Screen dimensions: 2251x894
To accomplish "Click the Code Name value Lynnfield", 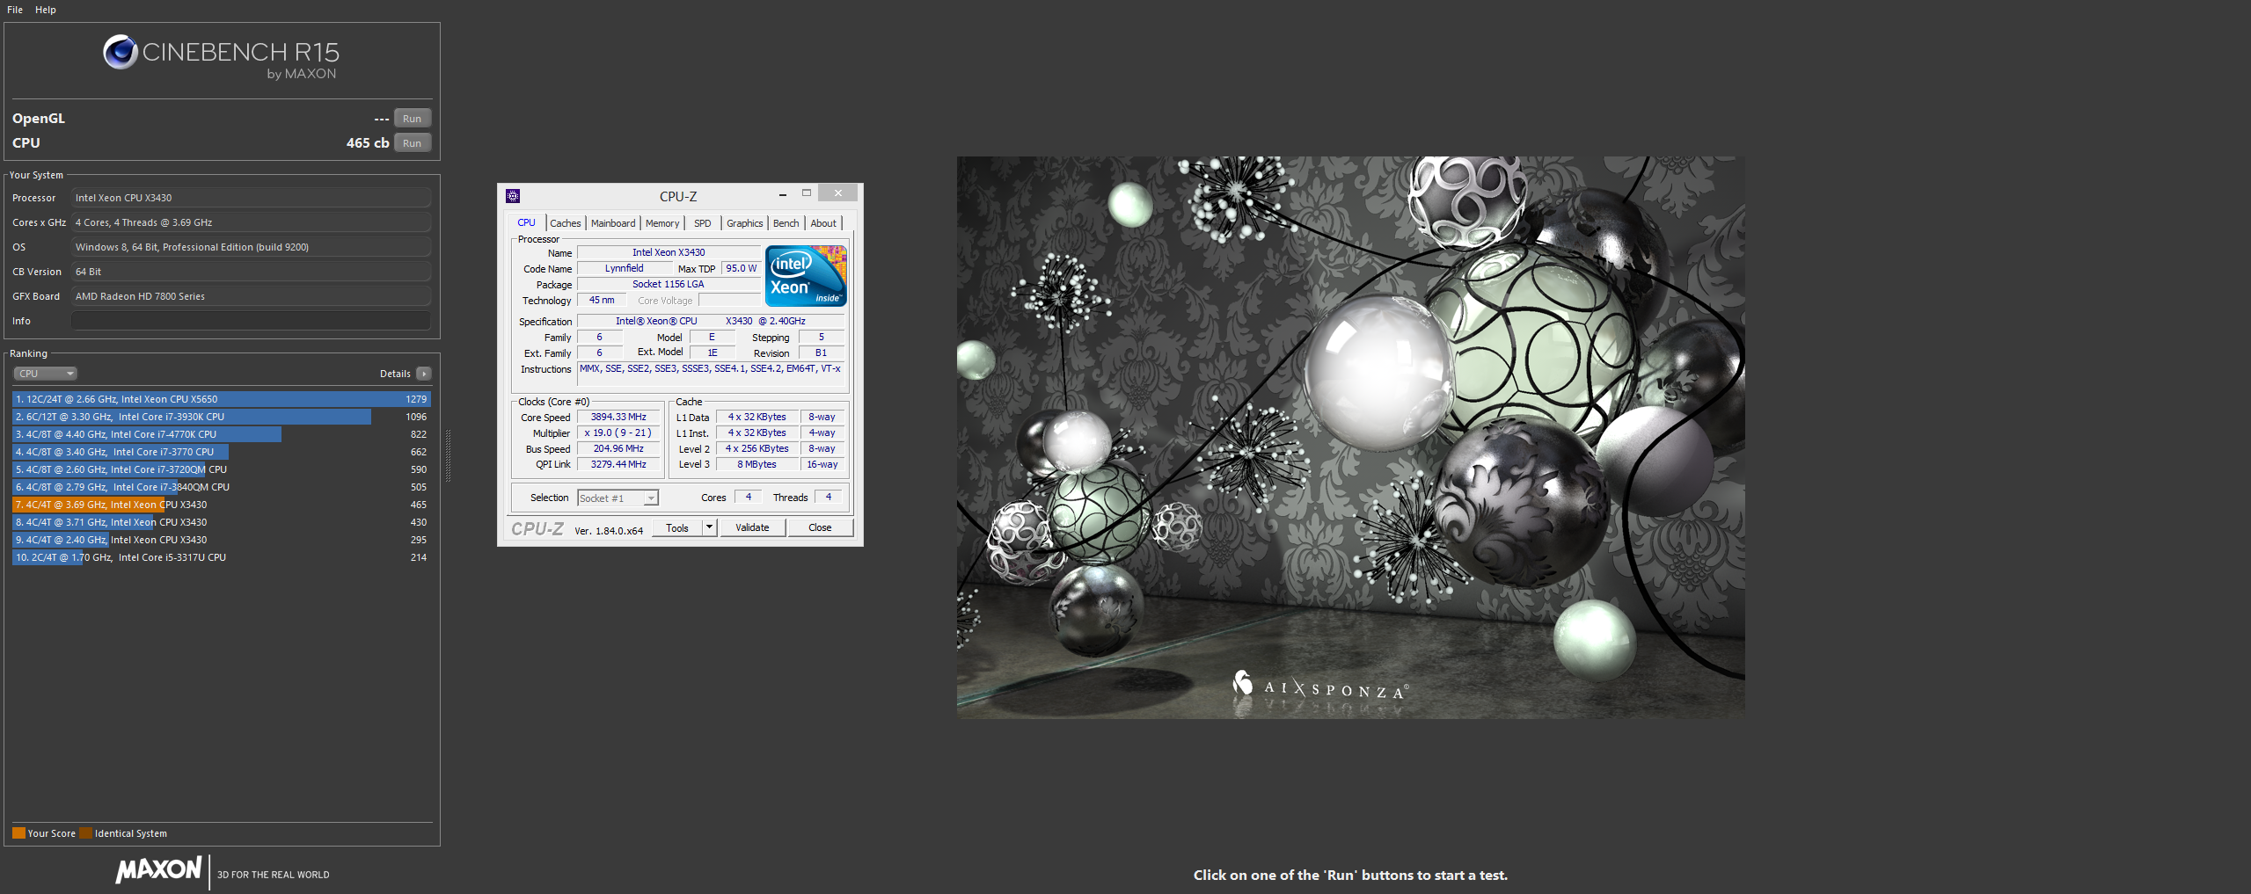I will [x=625, y=268].
